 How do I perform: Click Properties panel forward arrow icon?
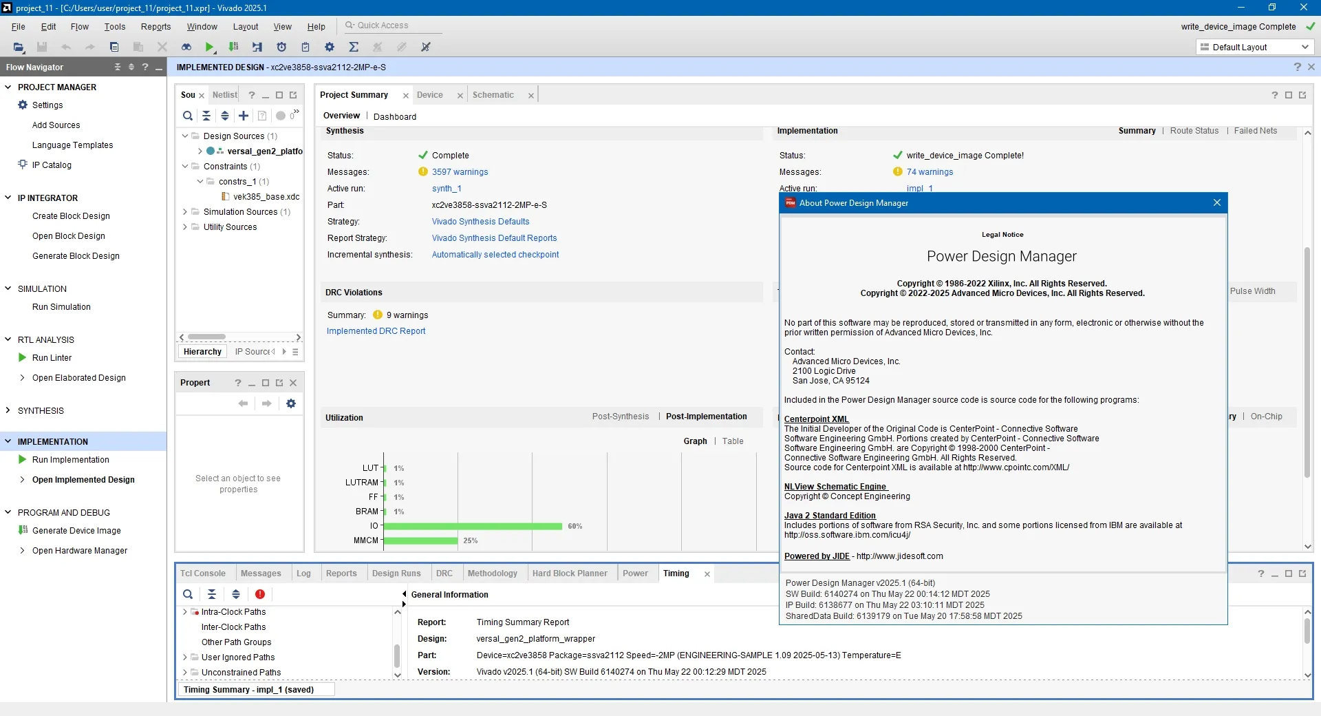266,403
